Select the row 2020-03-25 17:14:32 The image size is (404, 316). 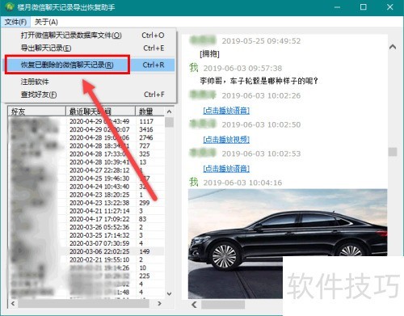86,235
